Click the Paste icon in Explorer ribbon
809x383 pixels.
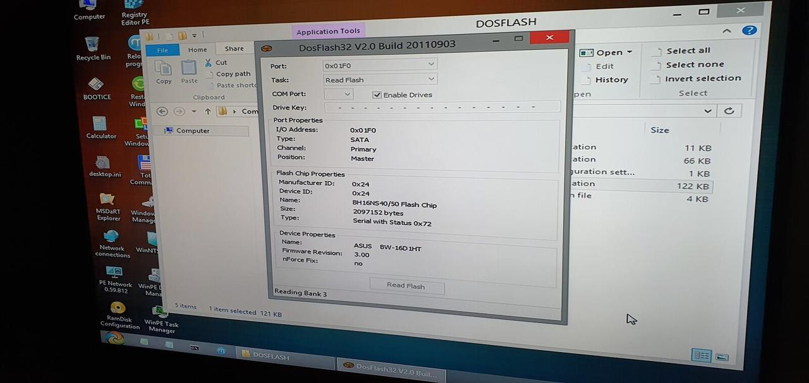coord(189,71)
